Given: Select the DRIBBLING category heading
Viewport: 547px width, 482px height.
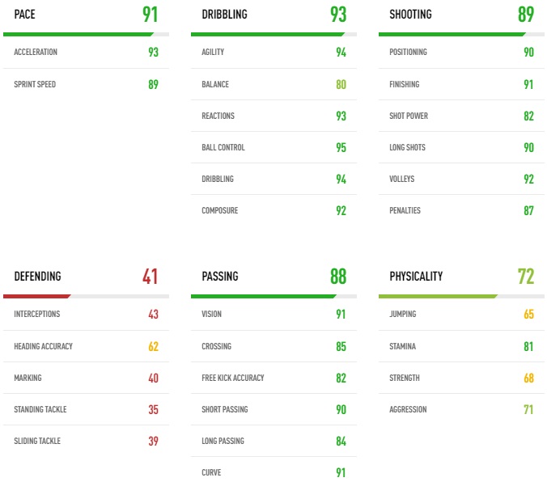Looking at the screenshot, I should pos(224,15).
